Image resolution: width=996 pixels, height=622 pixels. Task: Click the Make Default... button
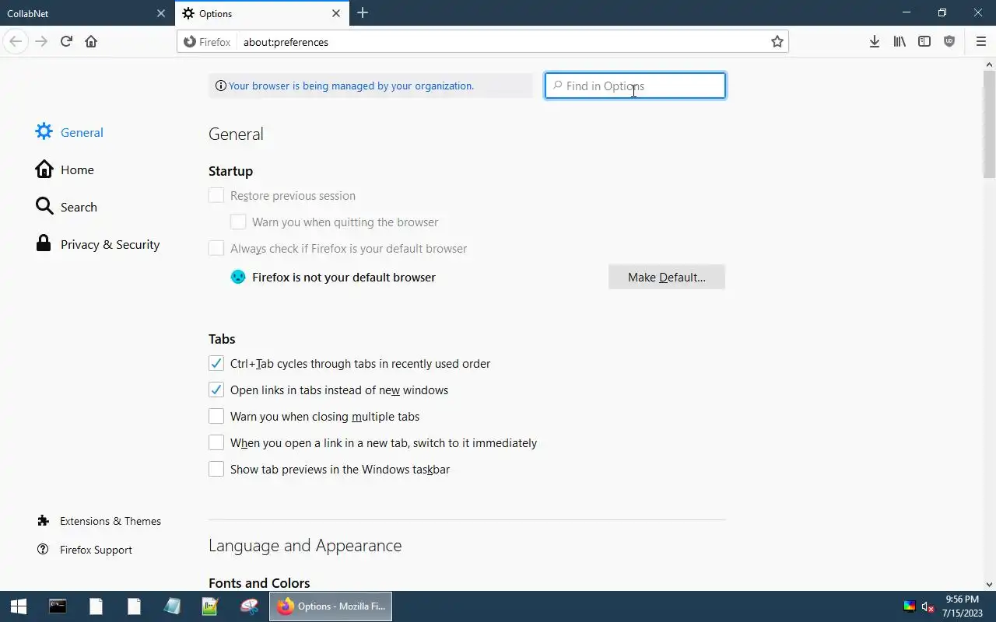click(667, 277)
